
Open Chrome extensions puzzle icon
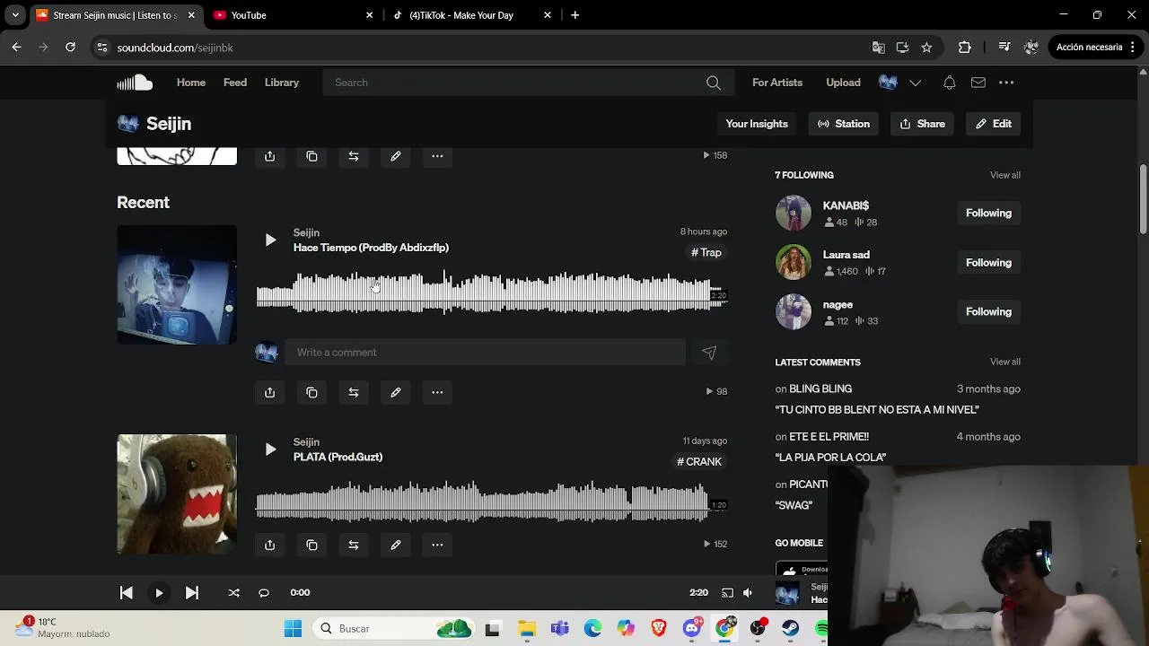click(965, 48)
